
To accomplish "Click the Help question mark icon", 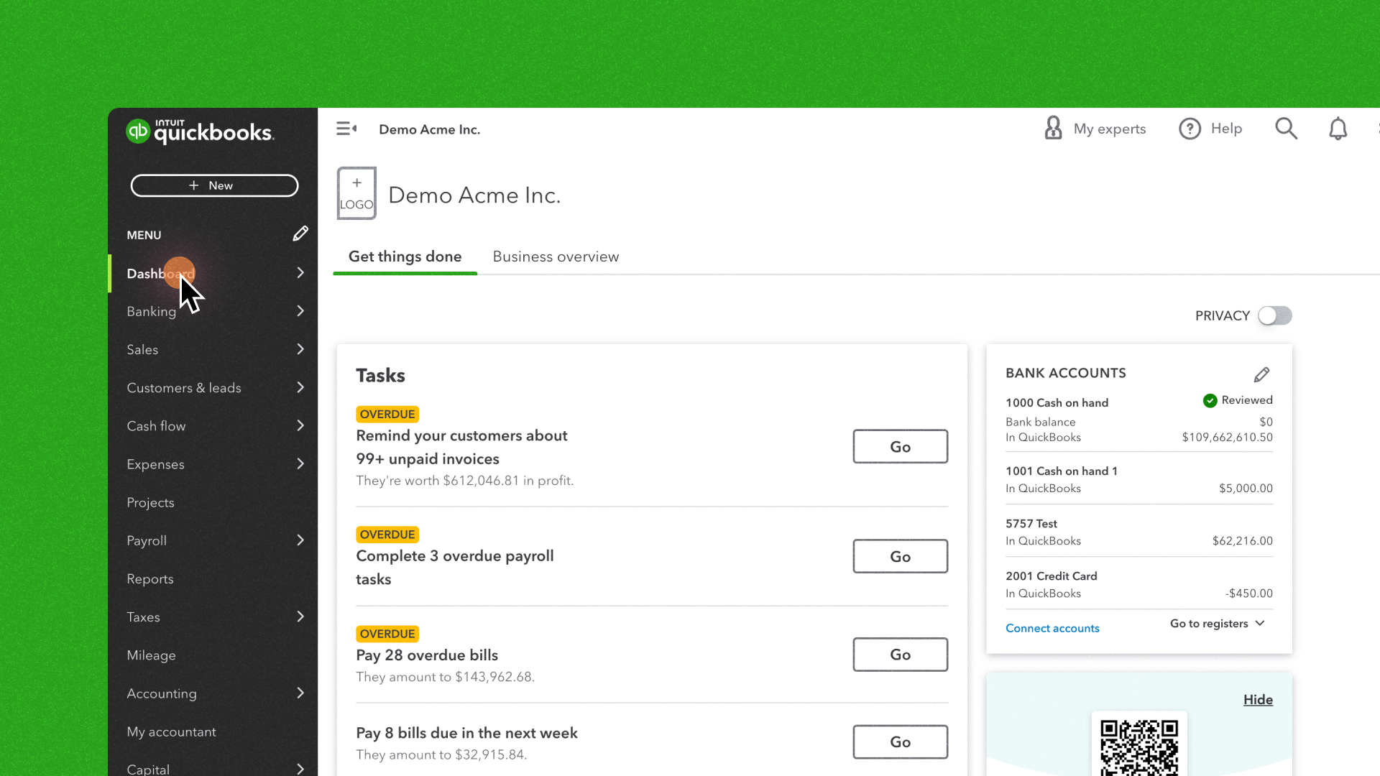I will point(1190,129).
